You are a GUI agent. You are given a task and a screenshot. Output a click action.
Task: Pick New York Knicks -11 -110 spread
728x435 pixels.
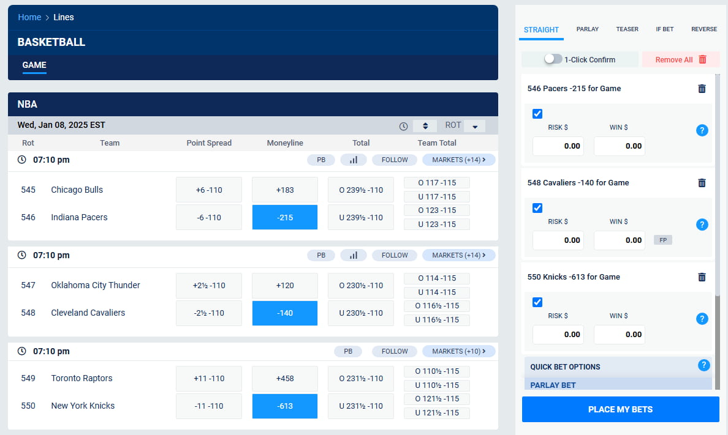(209, 406)
